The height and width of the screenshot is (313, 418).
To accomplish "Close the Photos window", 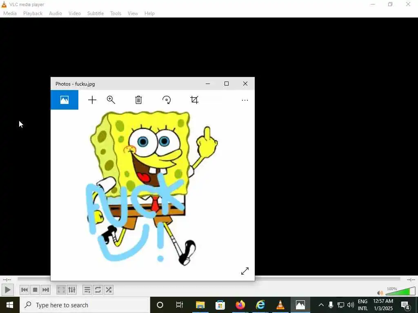I will coord(245,84).
